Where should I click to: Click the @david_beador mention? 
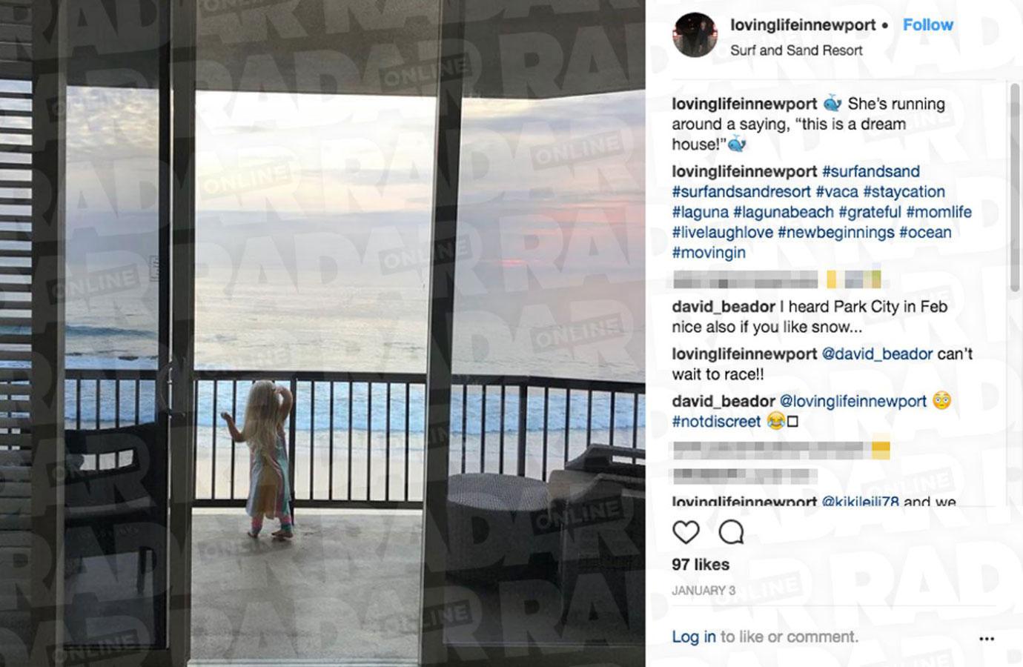[877, 354]
